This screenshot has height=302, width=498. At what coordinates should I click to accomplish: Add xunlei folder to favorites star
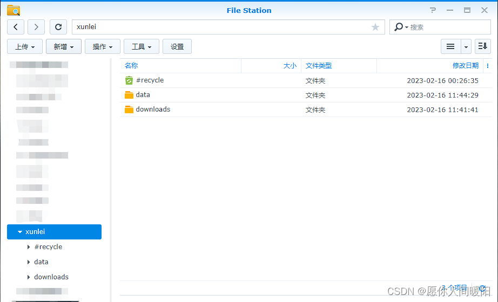pos(375,27)
